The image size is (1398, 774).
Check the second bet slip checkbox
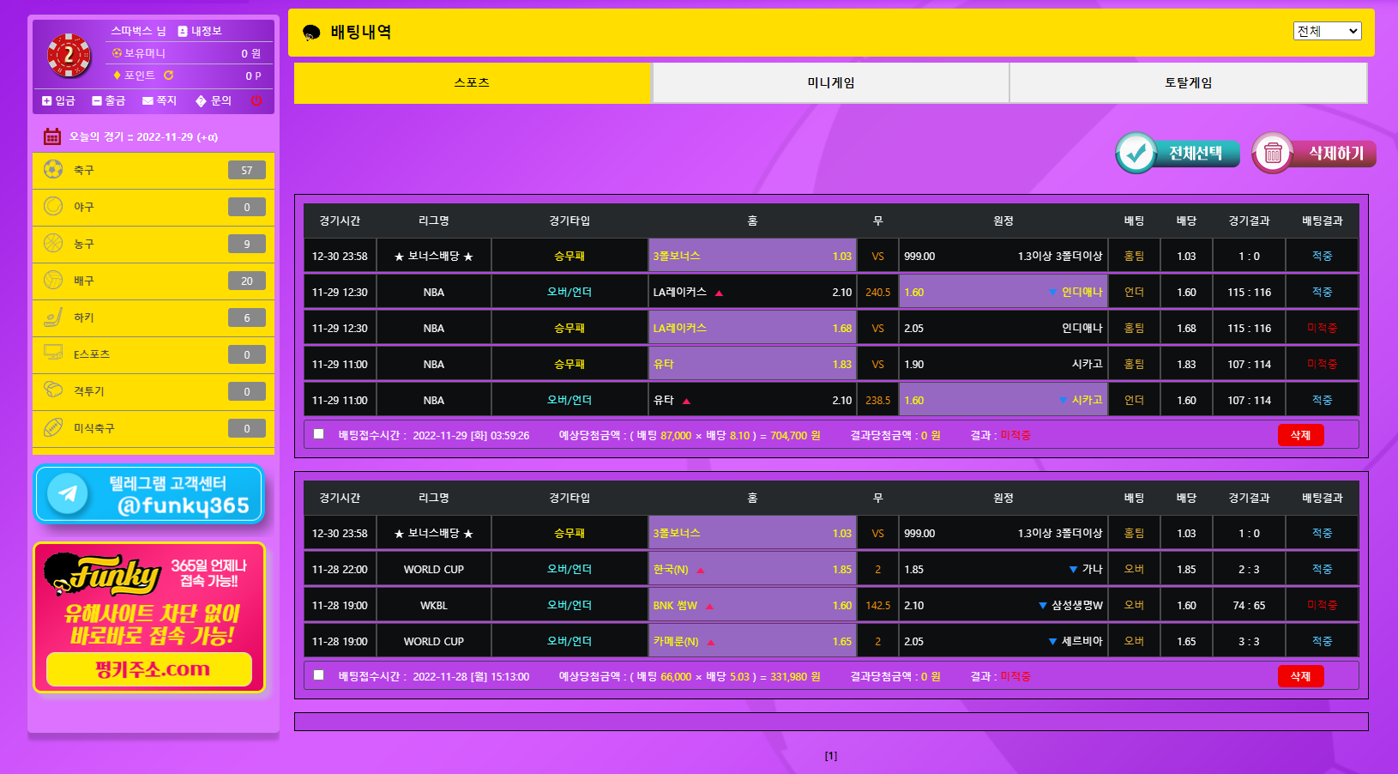pyautogui.click(x=319, y=675)
